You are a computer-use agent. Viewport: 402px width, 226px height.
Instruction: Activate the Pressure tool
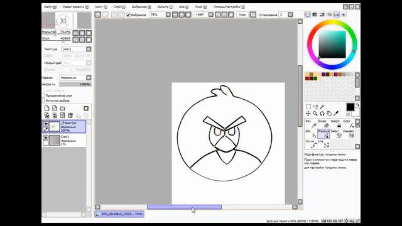[323, 134]
